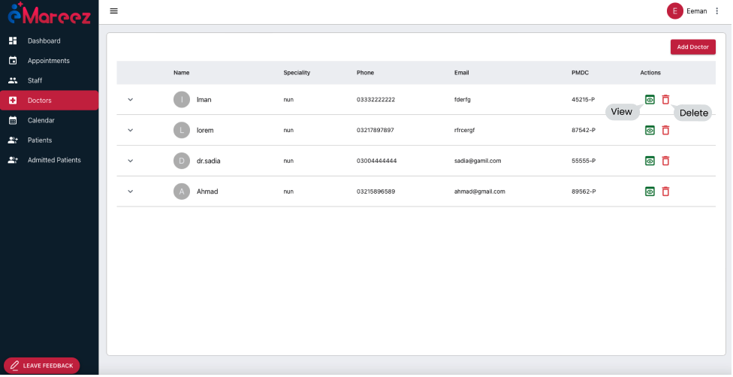Click the Name column header
Viewport: 733px width, 377px height.
pyautogui.click(x=182, y=73)
